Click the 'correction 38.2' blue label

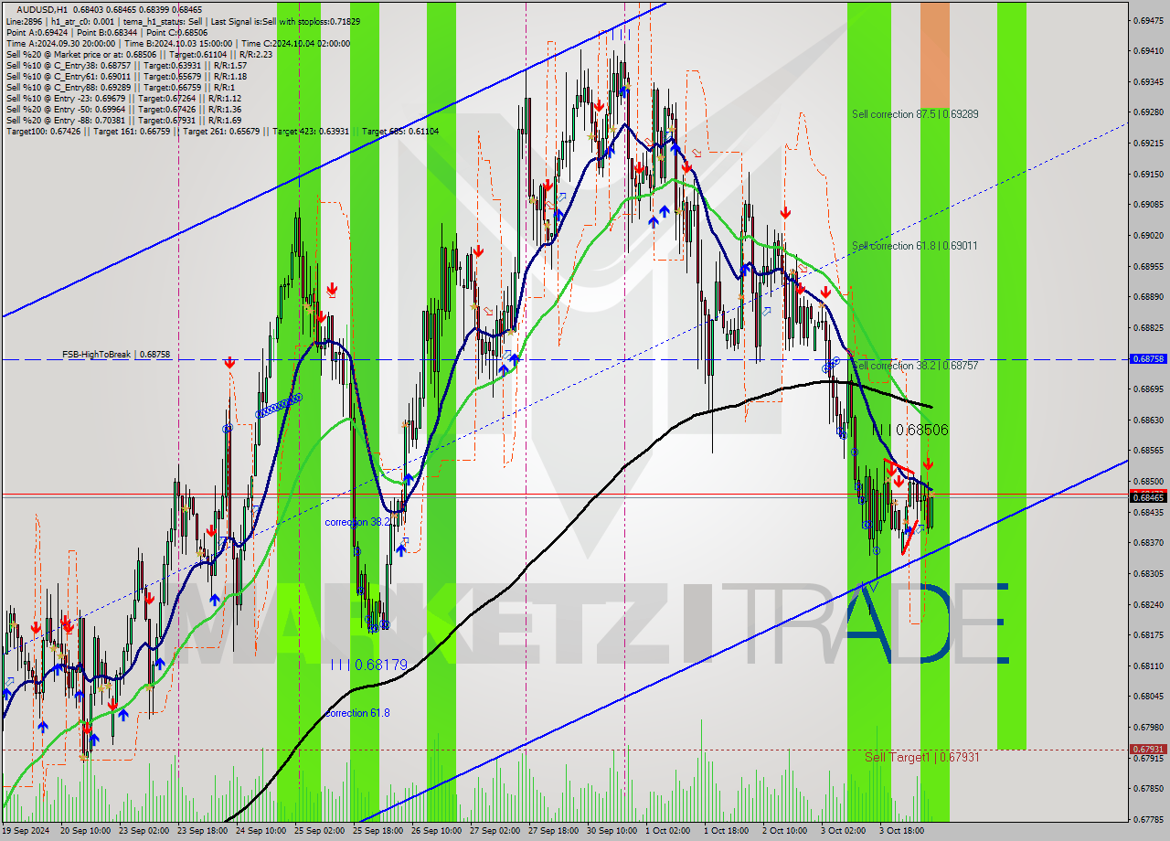pyautogui.click(x=357, y=522)
